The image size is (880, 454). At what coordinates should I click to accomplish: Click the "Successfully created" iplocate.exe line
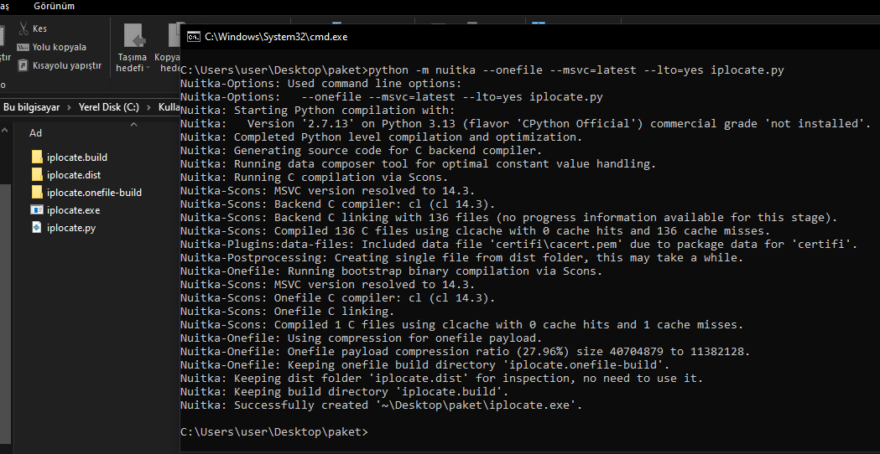coord(381,405)
